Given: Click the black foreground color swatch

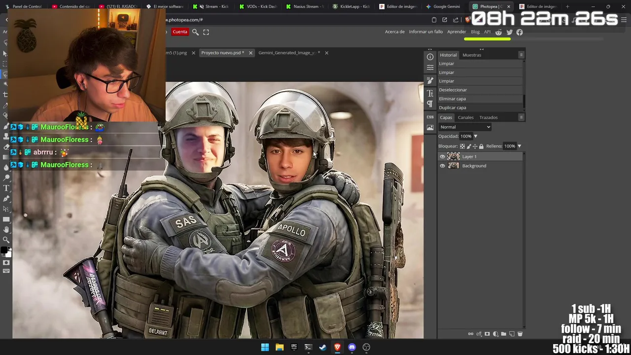Looking at the screenshot, I should click(4, 251).
